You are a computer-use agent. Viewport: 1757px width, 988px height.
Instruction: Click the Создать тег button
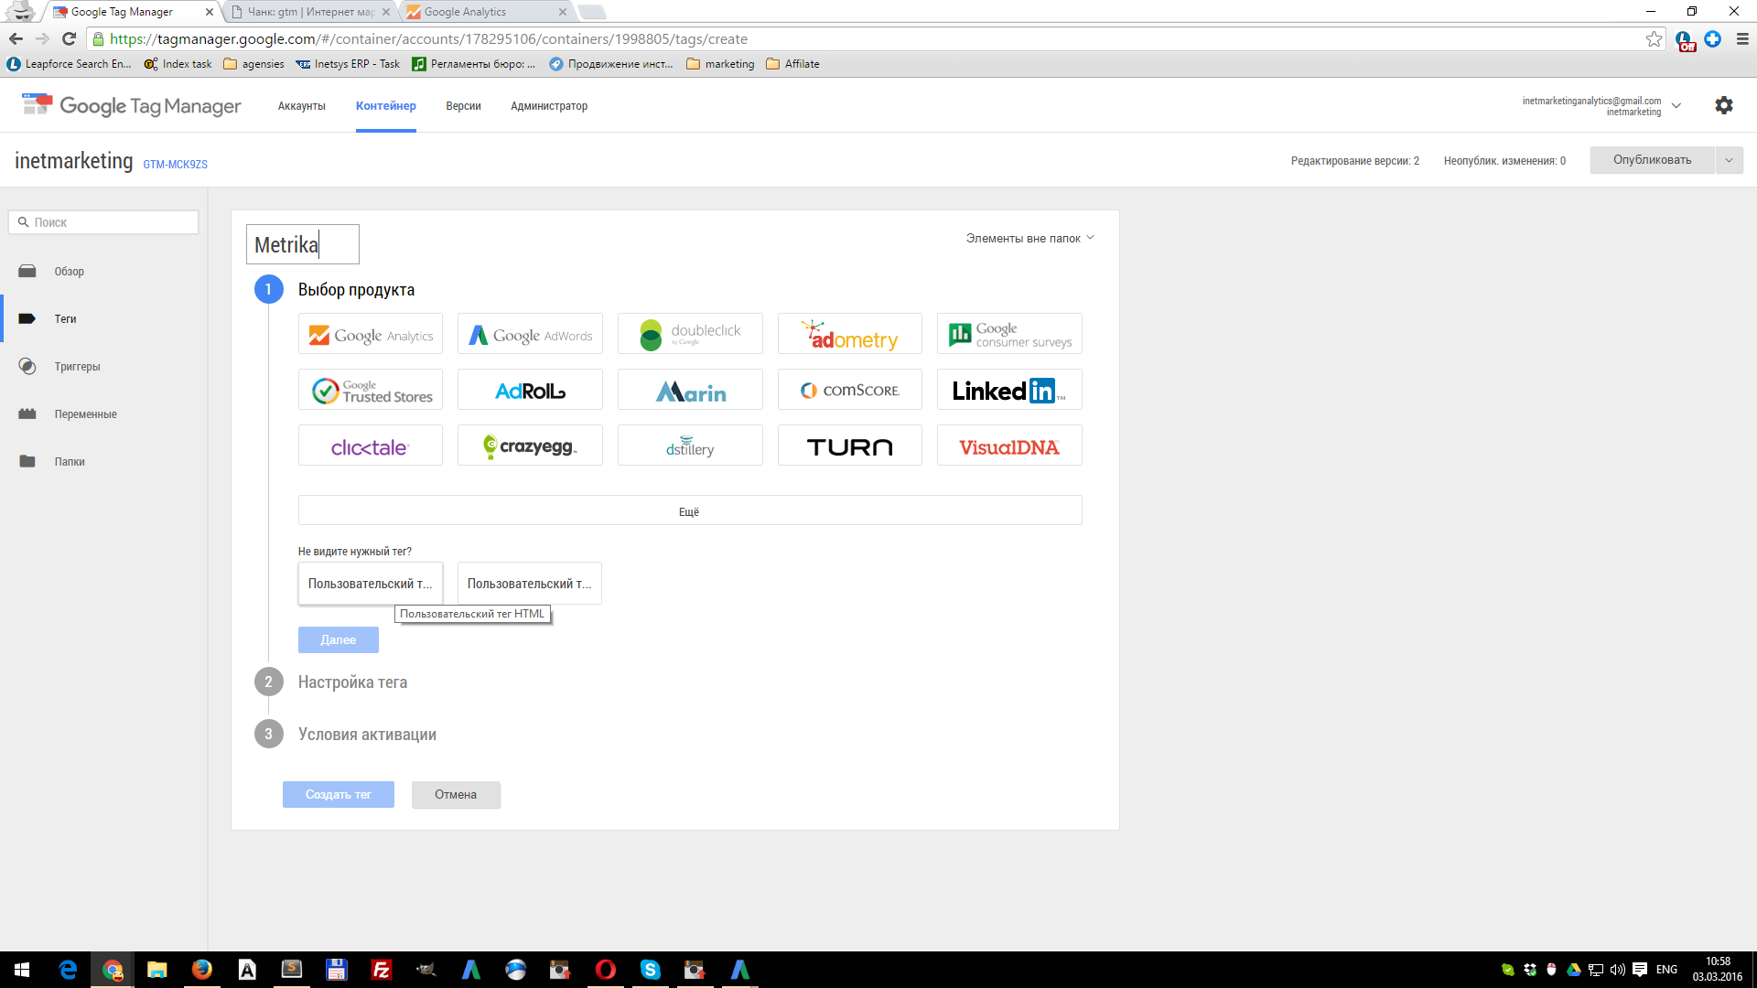tap(339, 794)
